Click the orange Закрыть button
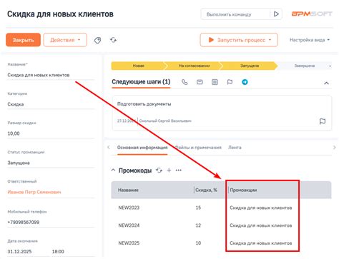This screenshot has height=259, width=339. click(23, 40)
